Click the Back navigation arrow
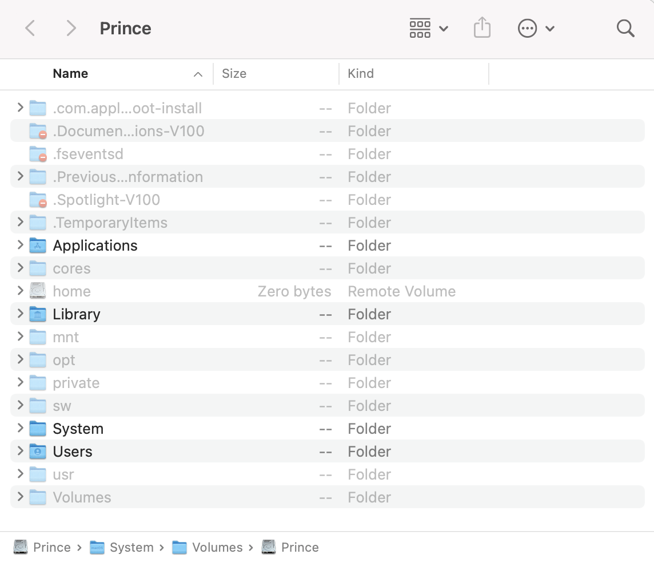Screen dimensions: 654x562 (31, 28)
